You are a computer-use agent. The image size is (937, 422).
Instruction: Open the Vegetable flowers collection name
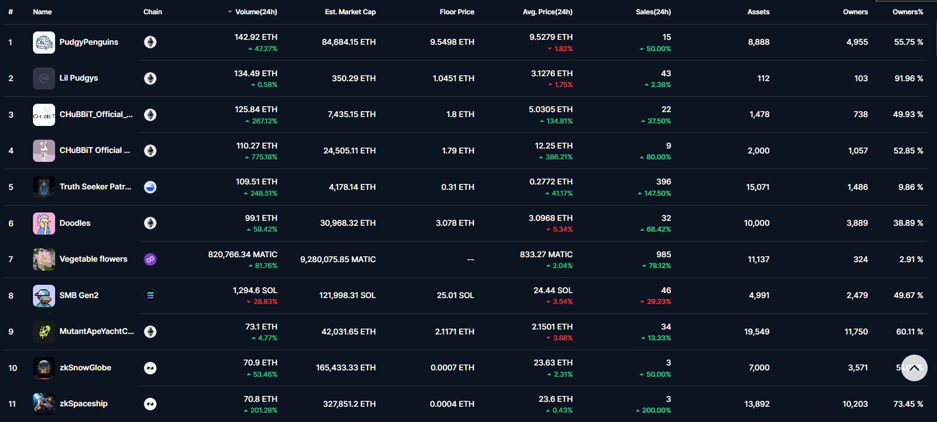point(93,259)
